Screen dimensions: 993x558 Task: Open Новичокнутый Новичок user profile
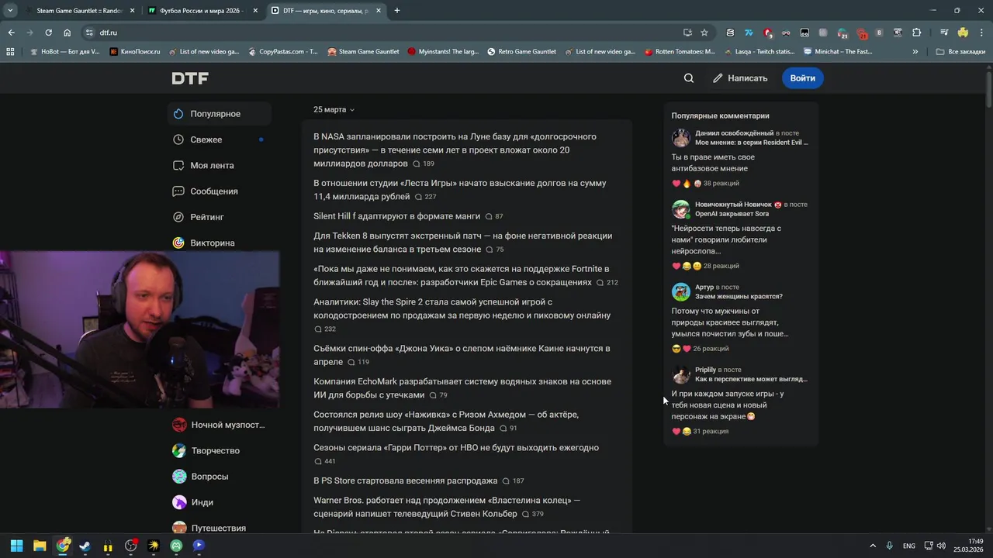[733, 205]
